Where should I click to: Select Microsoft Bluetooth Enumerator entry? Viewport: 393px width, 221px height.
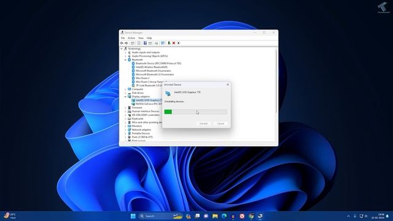coord(153,71)
